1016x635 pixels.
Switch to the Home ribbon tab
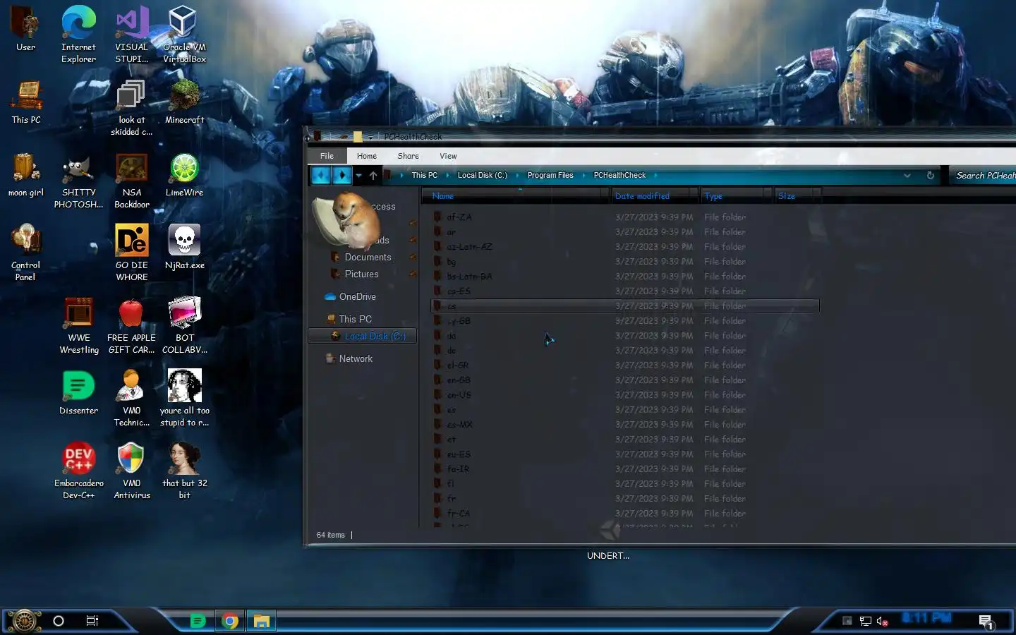pos(366,156)
